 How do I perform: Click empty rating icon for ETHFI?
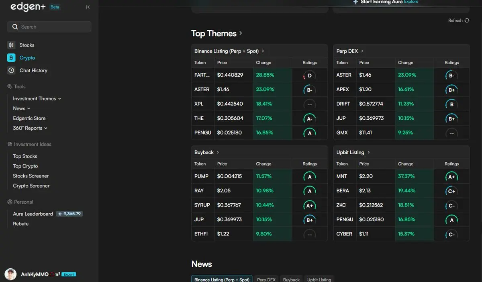point(309,235)
